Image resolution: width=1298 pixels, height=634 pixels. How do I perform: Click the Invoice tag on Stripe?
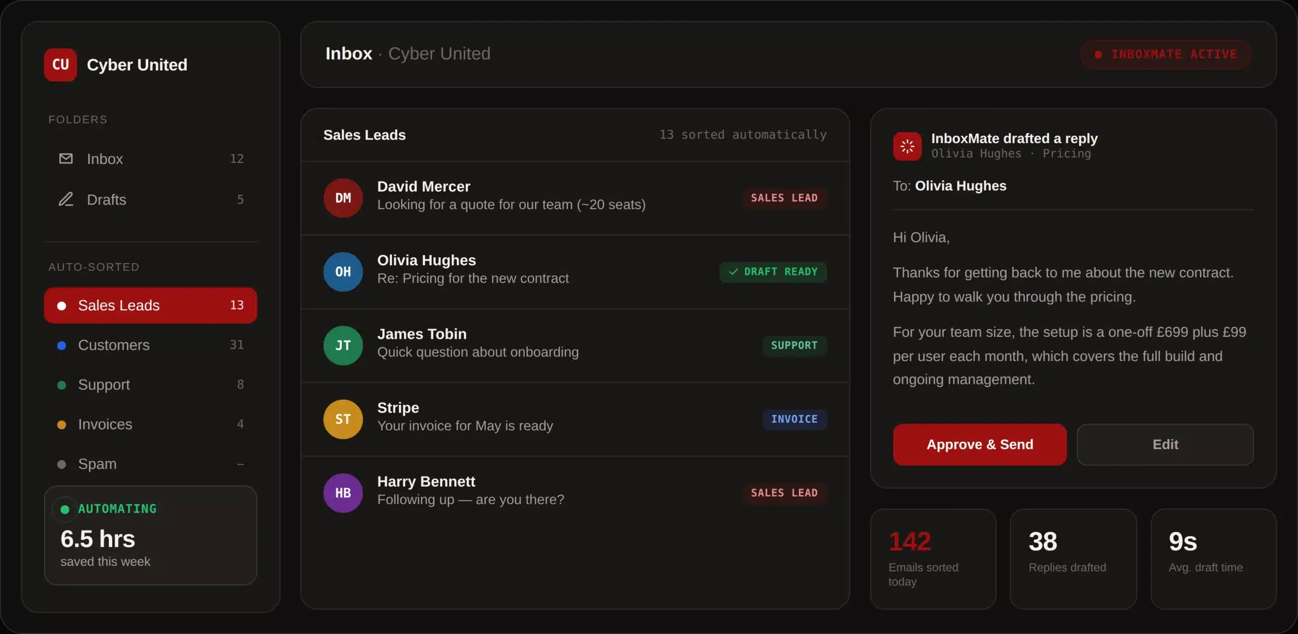pyautogui.click(x=795, y=419)
